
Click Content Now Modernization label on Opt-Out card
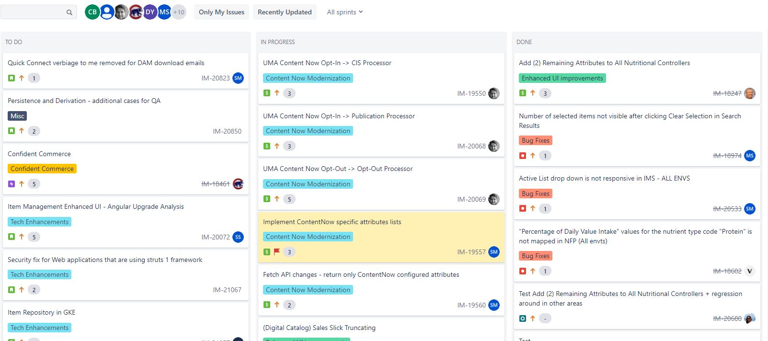coord(308,184)
